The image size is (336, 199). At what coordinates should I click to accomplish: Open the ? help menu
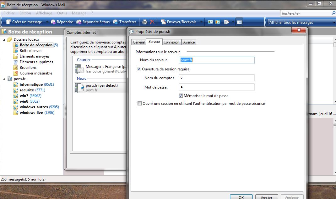pyautogui.click(x=92, y=13)
